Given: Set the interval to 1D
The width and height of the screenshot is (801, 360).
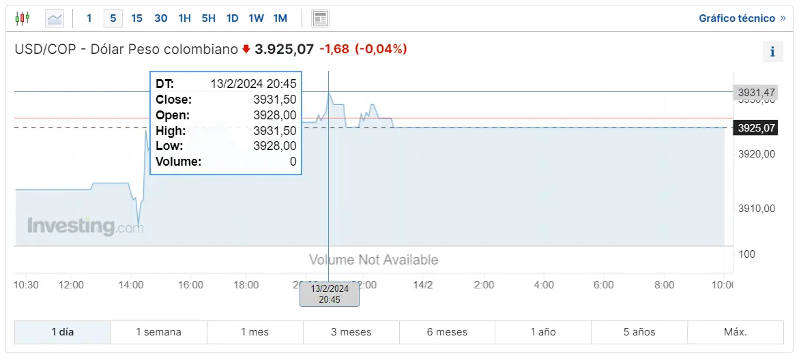Looking at the screenshot, I should pos(233,18).
